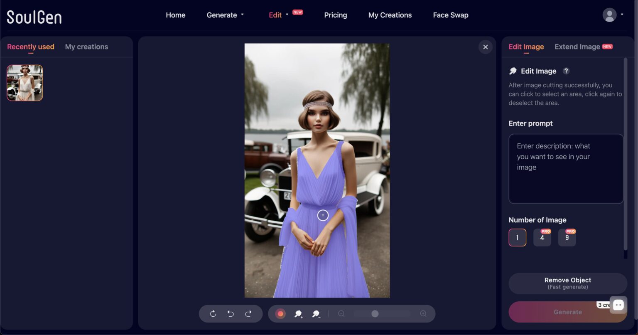Screen dimensions: 638x335
Task: Select 9 images per generation option
Action: [567, 237]
